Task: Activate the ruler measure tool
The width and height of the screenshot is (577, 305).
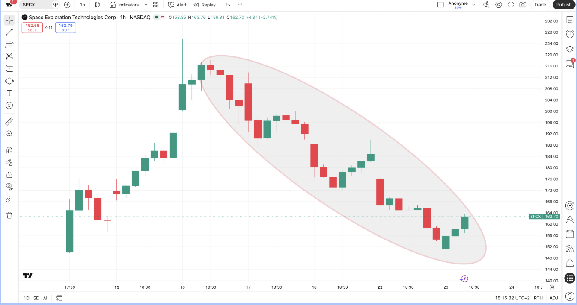Action: click(9, 122)
